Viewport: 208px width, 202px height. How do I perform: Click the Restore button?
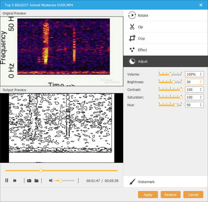click(x=171, y=195)
